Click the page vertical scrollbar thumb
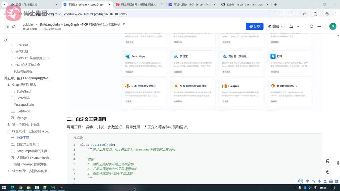Screen dimensions: 340x191 click(x=338, y=163)
